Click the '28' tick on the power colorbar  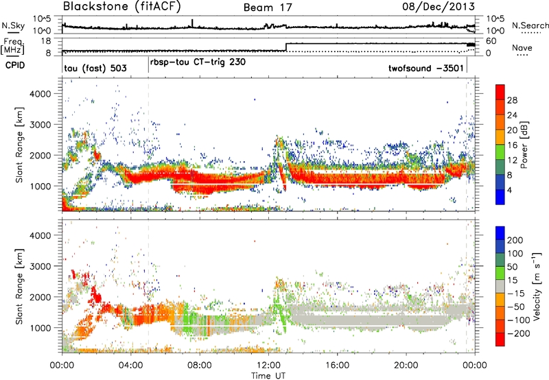point(512,100)
